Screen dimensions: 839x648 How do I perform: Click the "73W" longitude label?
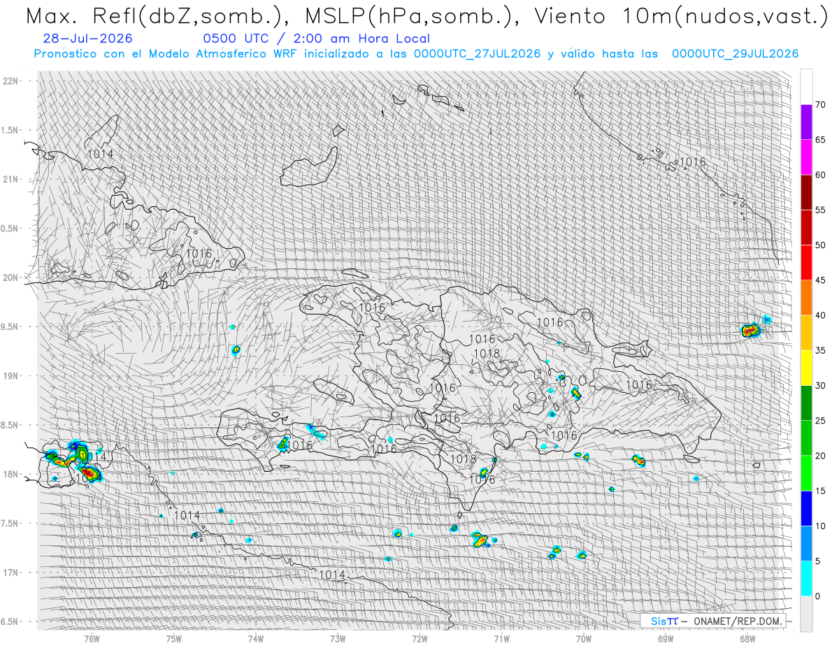[x=338, y=638]
